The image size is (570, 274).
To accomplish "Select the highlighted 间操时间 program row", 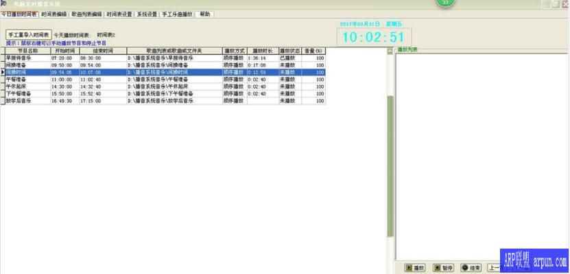I will [x=163, y=72].
